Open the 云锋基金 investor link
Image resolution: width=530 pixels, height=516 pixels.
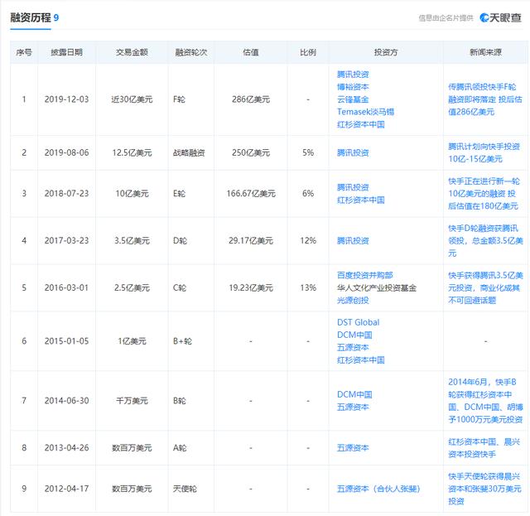(x=353, y=99)
